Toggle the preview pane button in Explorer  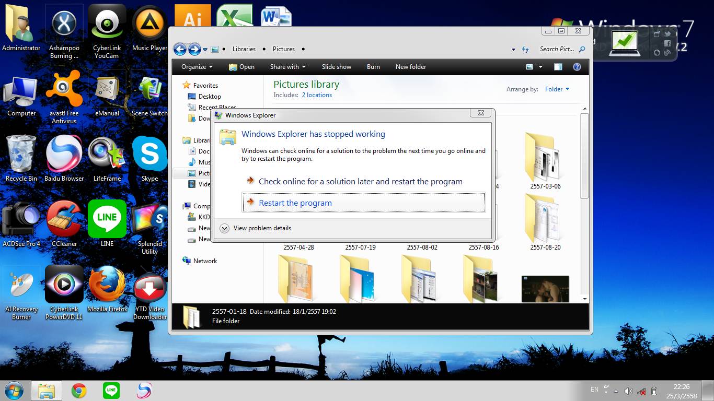tap(558, 67)
